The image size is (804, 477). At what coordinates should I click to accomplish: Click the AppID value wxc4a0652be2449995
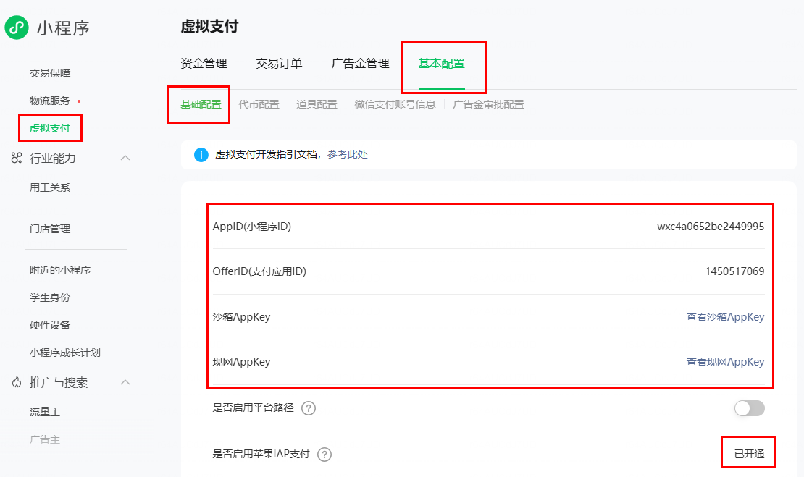[710, 227]
